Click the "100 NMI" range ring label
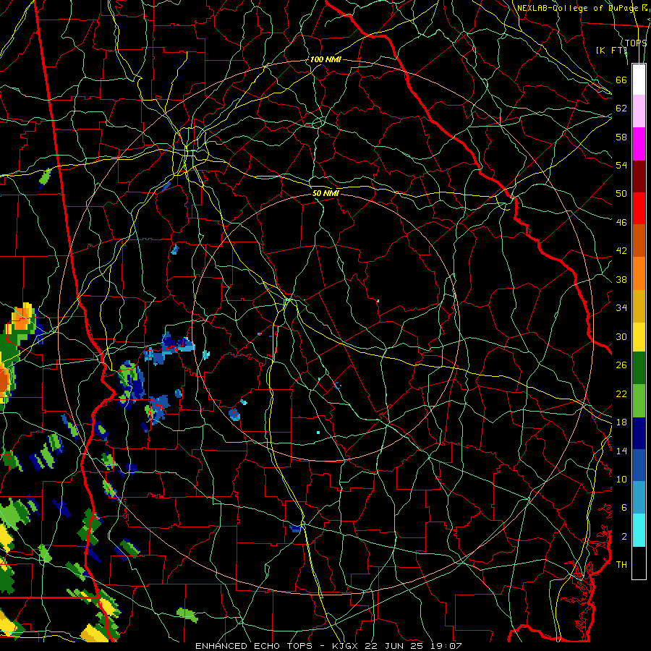Viewport: 651px width, 651px height. [x=325, y=59]
